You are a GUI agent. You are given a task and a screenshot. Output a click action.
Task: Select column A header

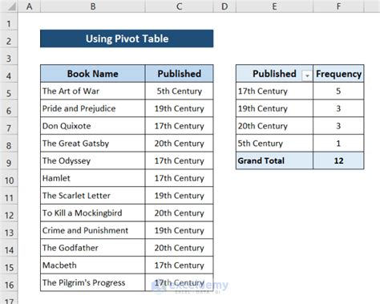coord(29,6)
